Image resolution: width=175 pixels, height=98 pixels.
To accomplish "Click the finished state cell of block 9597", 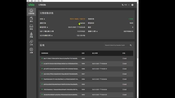I will 124,74.
